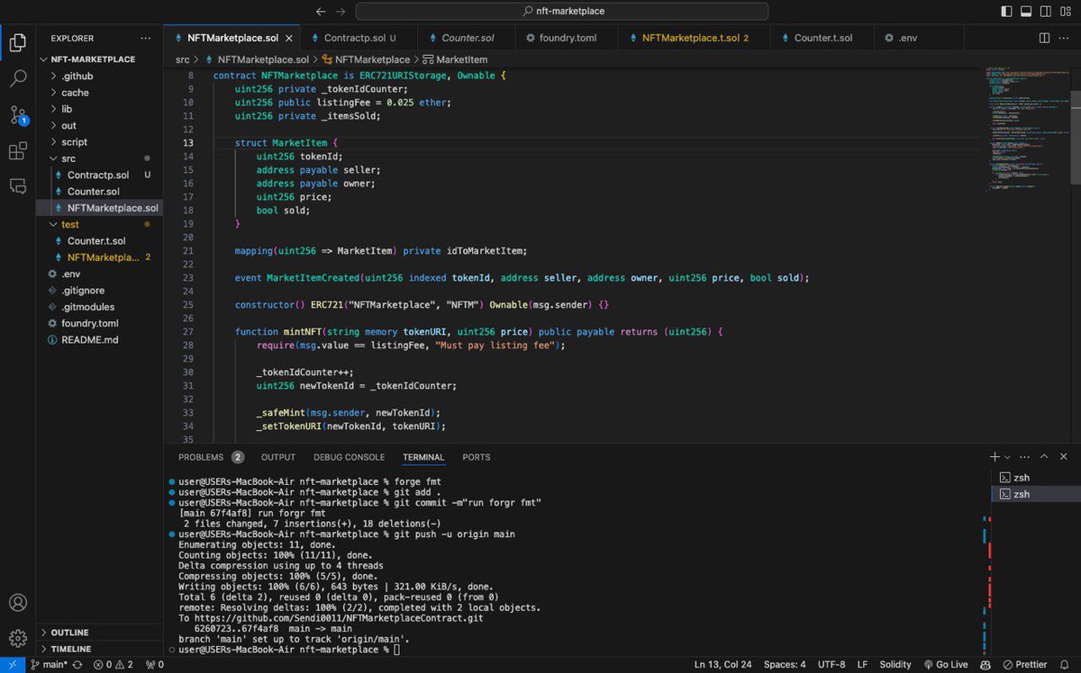1081x673 pixels.
Task: Open the PORTS panel tab
Action: pos(477,457)
